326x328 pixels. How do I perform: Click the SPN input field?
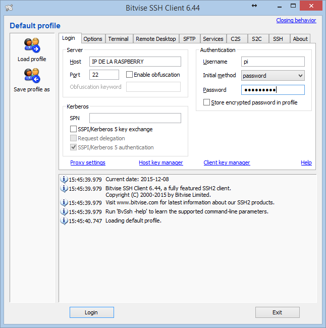coord(135,118)
